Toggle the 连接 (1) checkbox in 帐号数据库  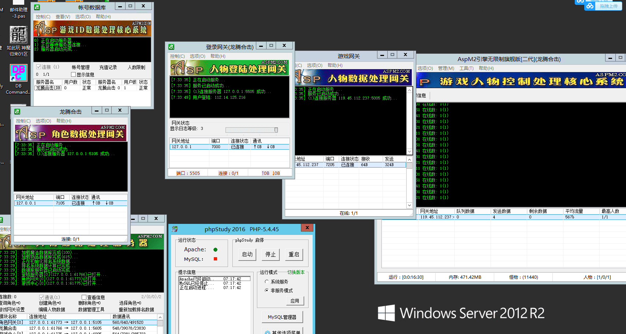[x=38, y=67]
